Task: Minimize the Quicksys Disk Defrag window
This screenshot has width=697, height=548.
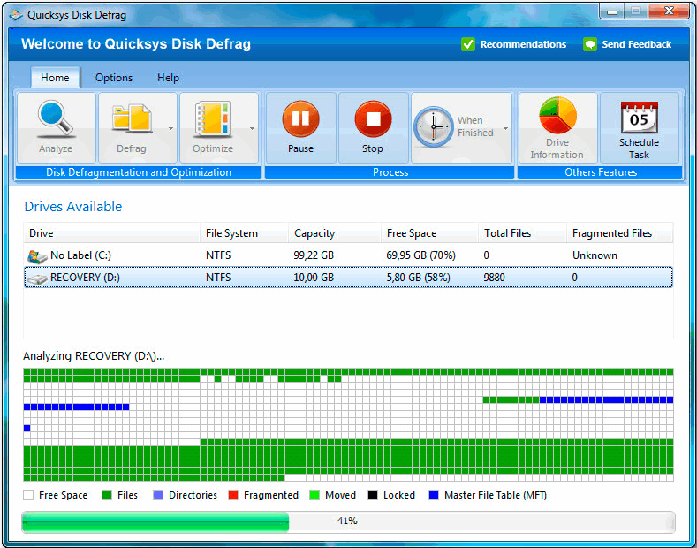Action: pos(611,11)
